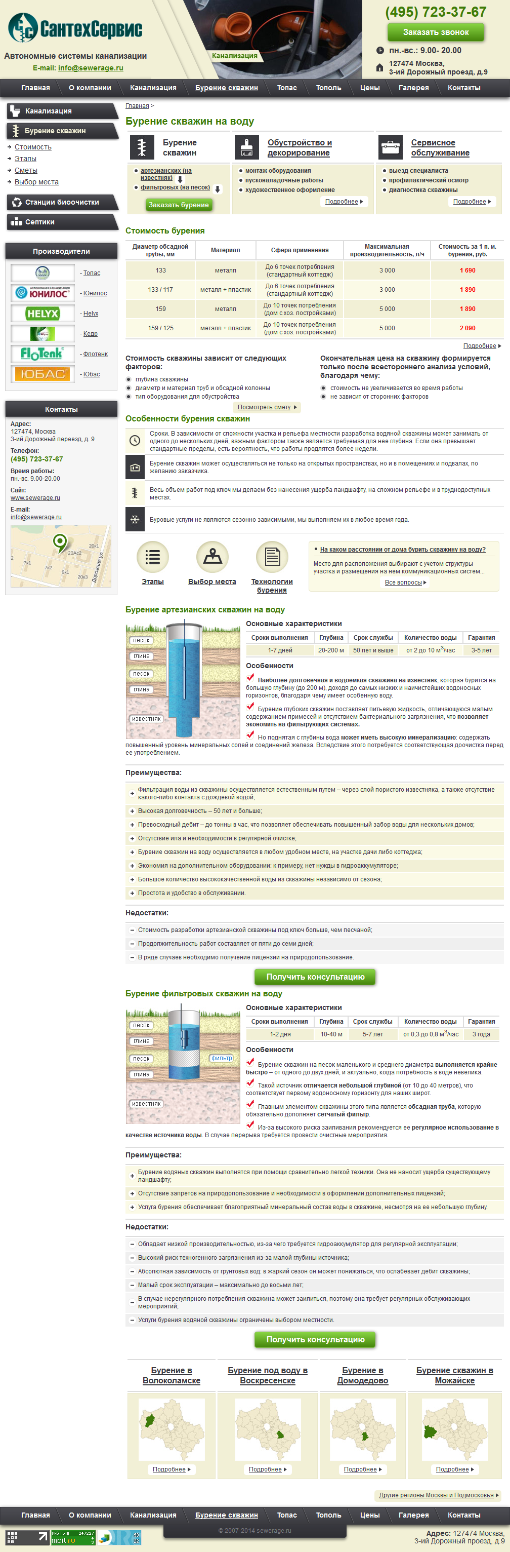Click the green location pin on contacts map
The height and width of the screenshot is (1552, 510).
click(60, 543)
